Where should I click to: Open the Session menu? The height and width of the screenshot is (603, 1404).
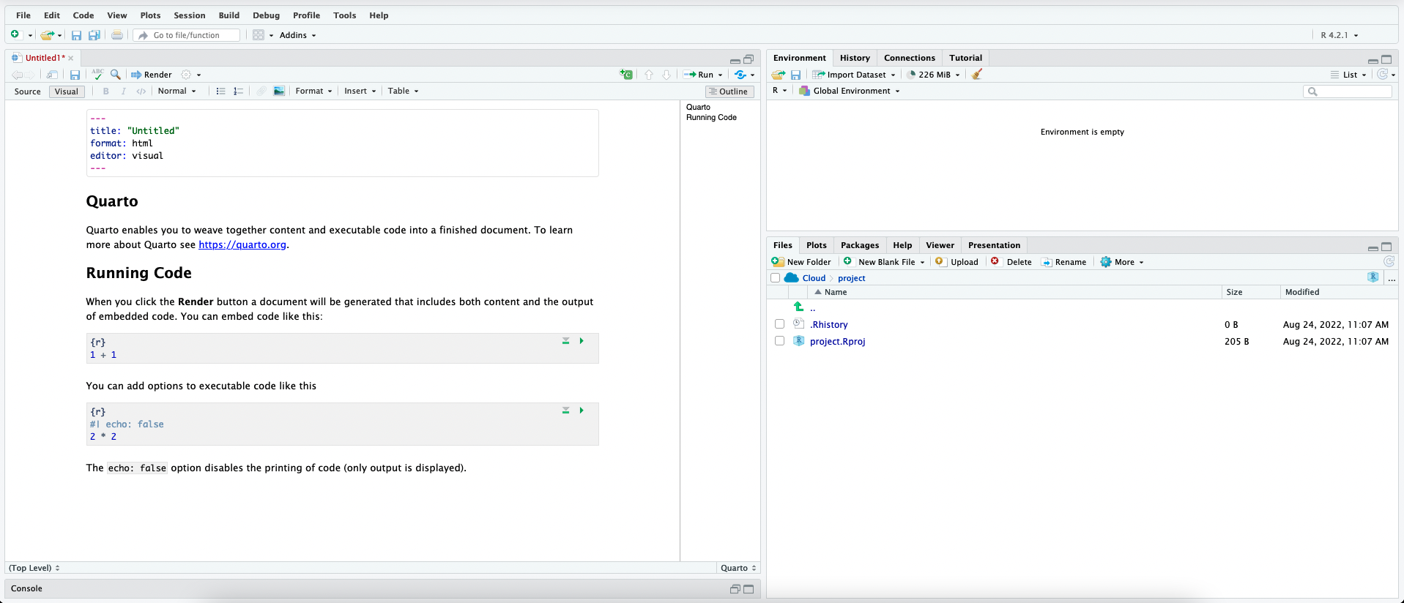(x=189, y=15)
